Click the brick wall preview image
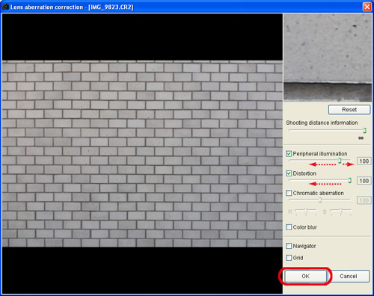The image size is (374, 296). [142, 154]
